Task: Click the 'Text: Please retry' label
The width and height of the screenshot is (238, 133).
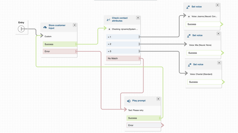Action: [136, 110]
